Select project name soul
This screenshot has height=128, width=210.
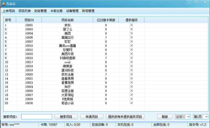[x=67, y=62]
